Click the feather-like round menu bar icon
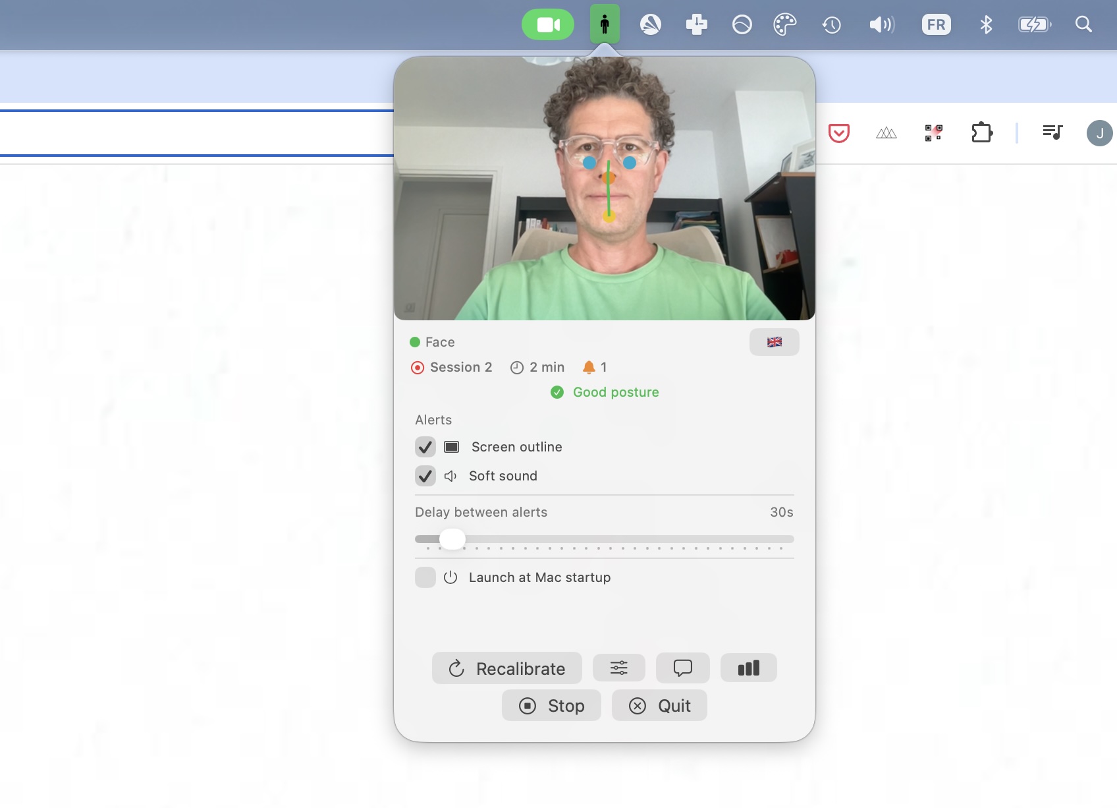1117x808 pixels. pyautogui.click(x=651, y=25)
